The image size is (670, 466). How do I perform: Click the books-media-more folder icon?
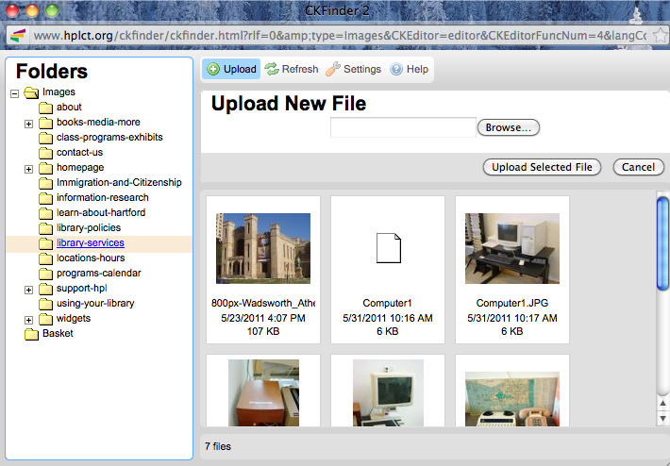point(45,123)
